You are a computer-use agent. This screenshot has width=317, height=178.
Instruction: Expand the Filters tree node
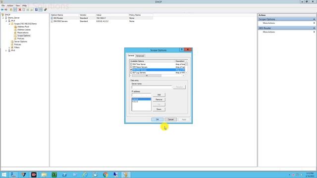click(9, 47)
